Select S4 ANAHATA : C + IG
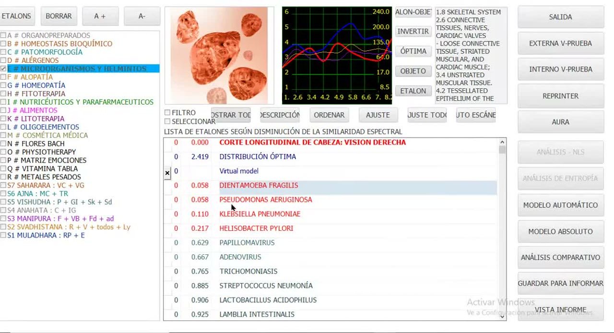614x333 pixels. coord(41,210)
